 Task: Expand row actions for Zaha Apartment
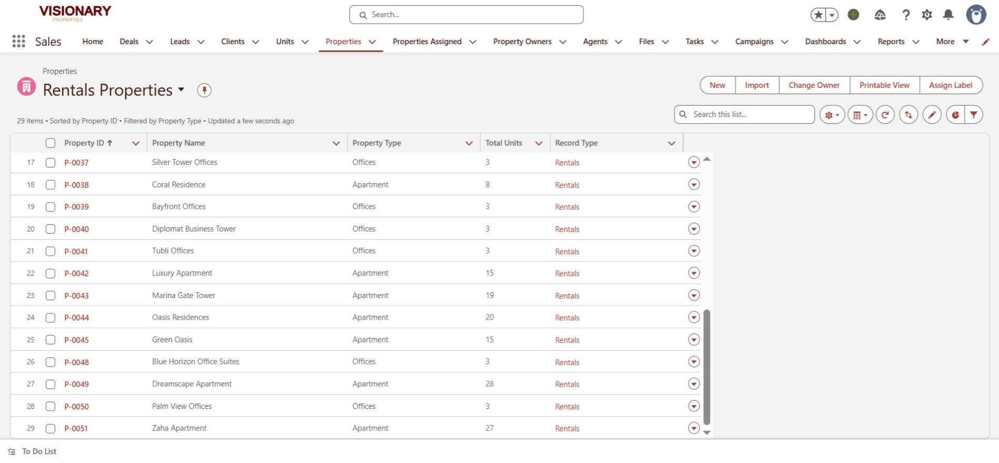pyautogui.click(x=694, y=428)
